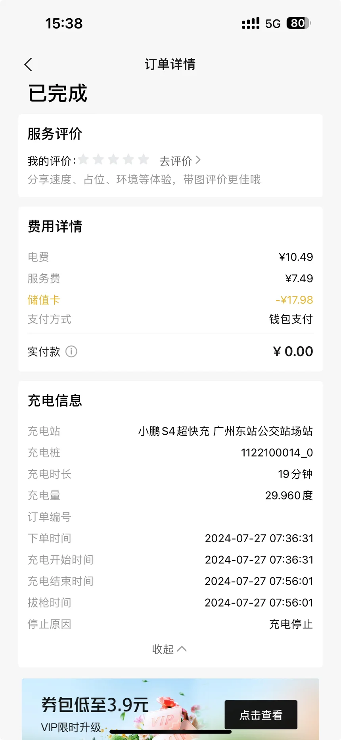The height and width of the screenshot is (740, 341).
Task: Open 去评价 review page
Action: click(x=180, y=161)
